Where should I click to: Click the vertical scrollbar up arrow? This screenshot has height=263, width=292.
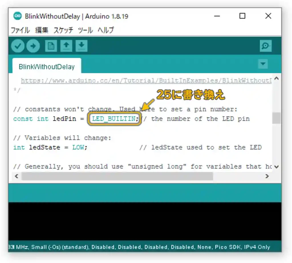277,78
